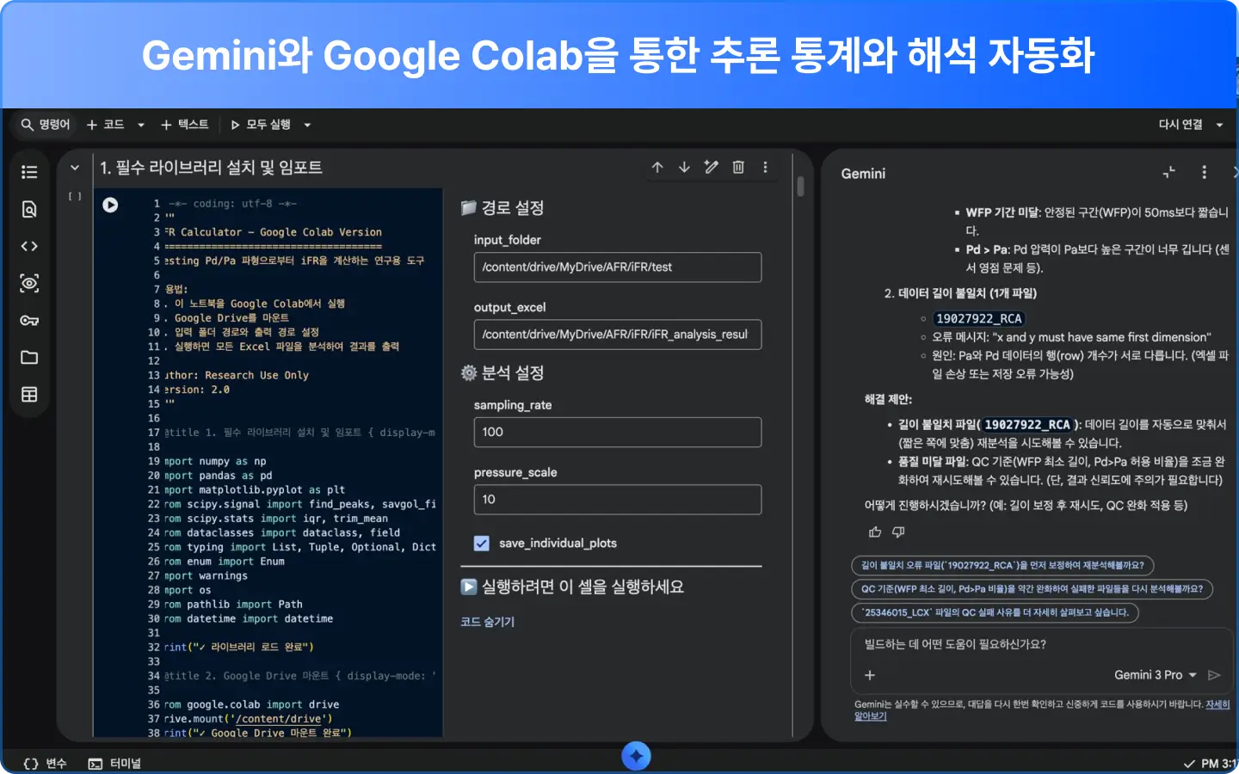The width and height of the screenshot is (1239, 774).
Task: Click the input_folder text field
Action: coord(618,267)
